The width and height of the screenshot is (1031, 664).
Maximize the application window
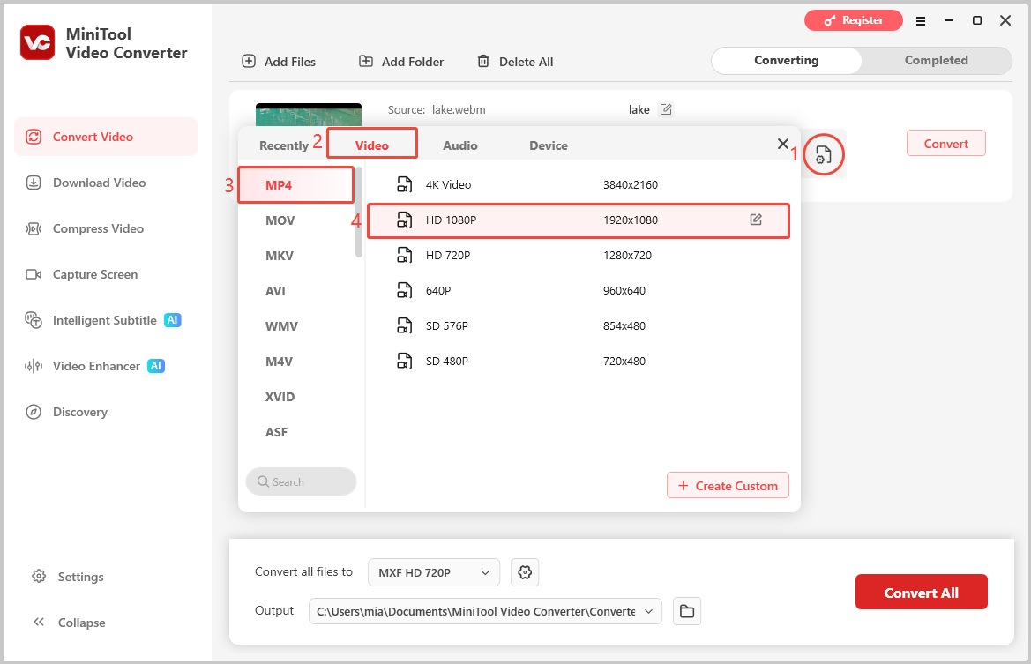pyautogui.click(x=977, y=21)
